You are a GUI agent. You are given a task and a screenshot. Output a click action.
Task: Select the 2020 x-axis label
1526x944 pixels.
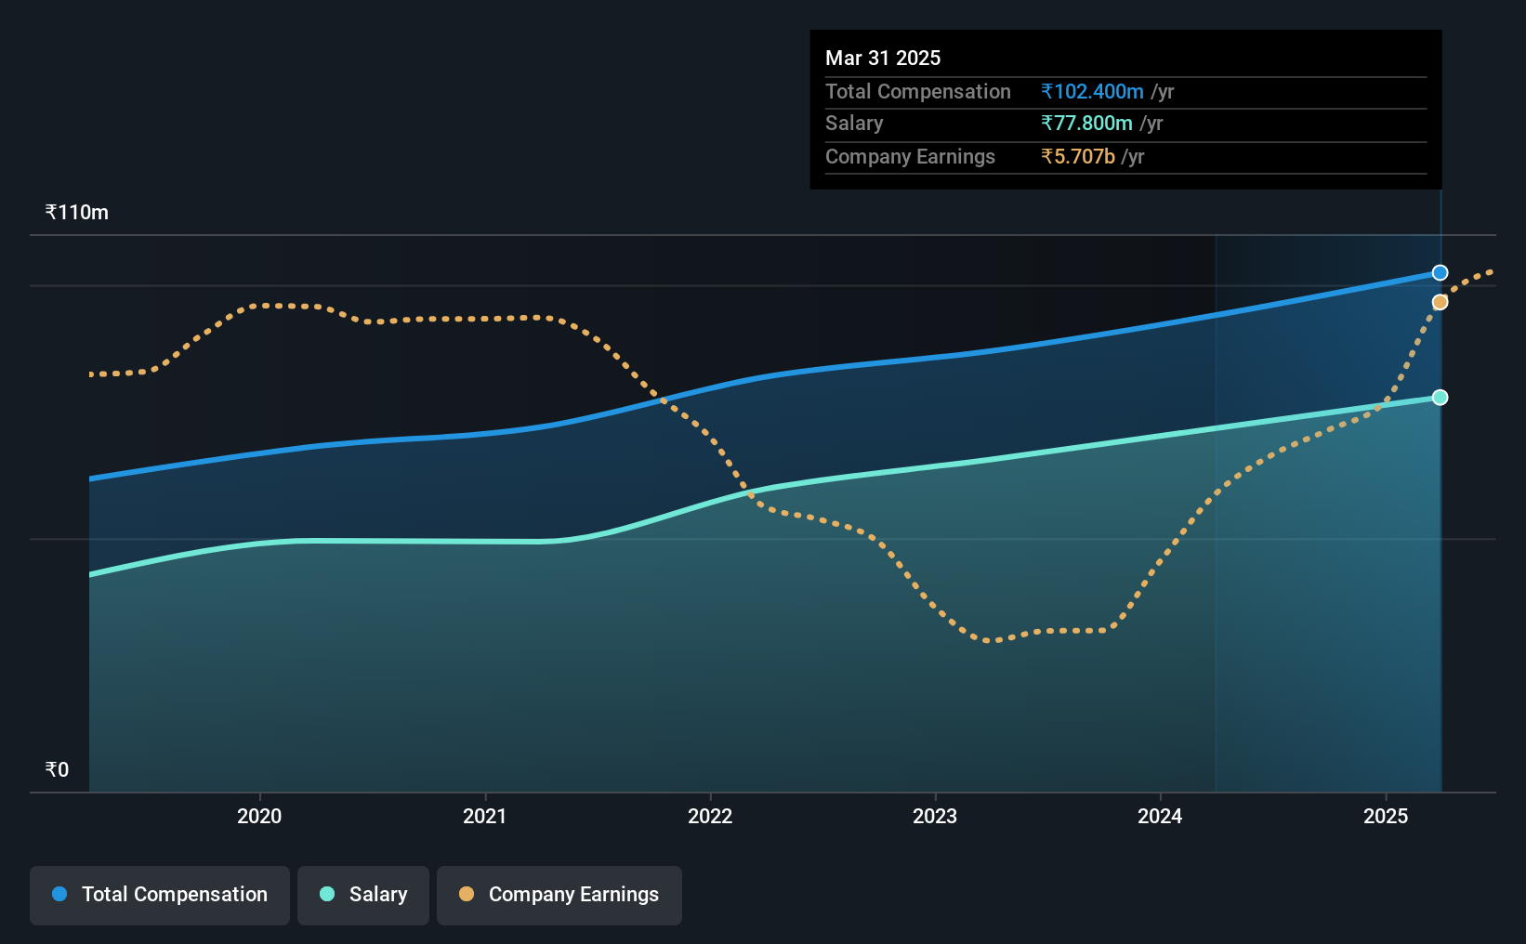click(259, 816)
